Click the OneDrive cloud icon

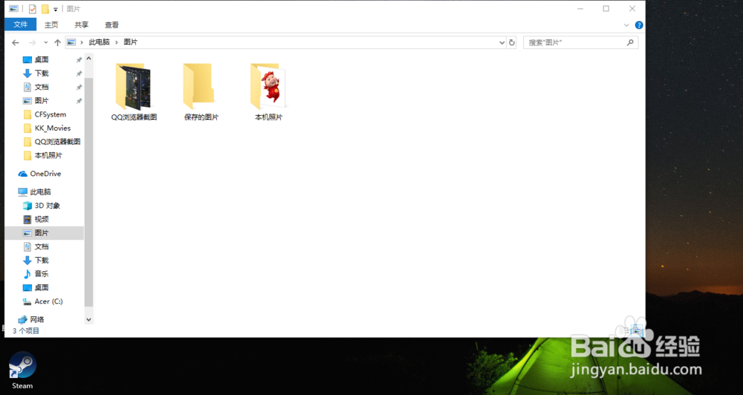pyautogui.click(x=23, y=174)
